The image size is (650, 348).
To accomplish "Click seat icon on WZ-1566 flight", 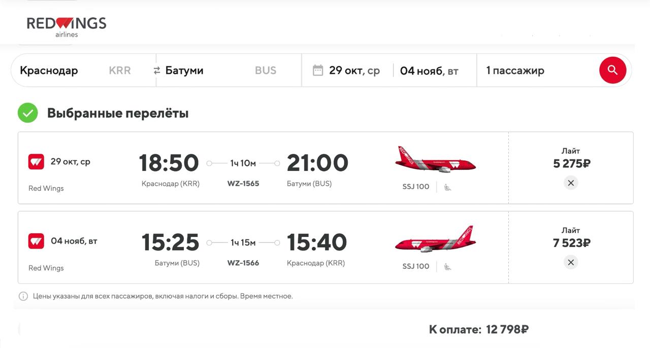I will pyautogui.click(x=447, y=267).
